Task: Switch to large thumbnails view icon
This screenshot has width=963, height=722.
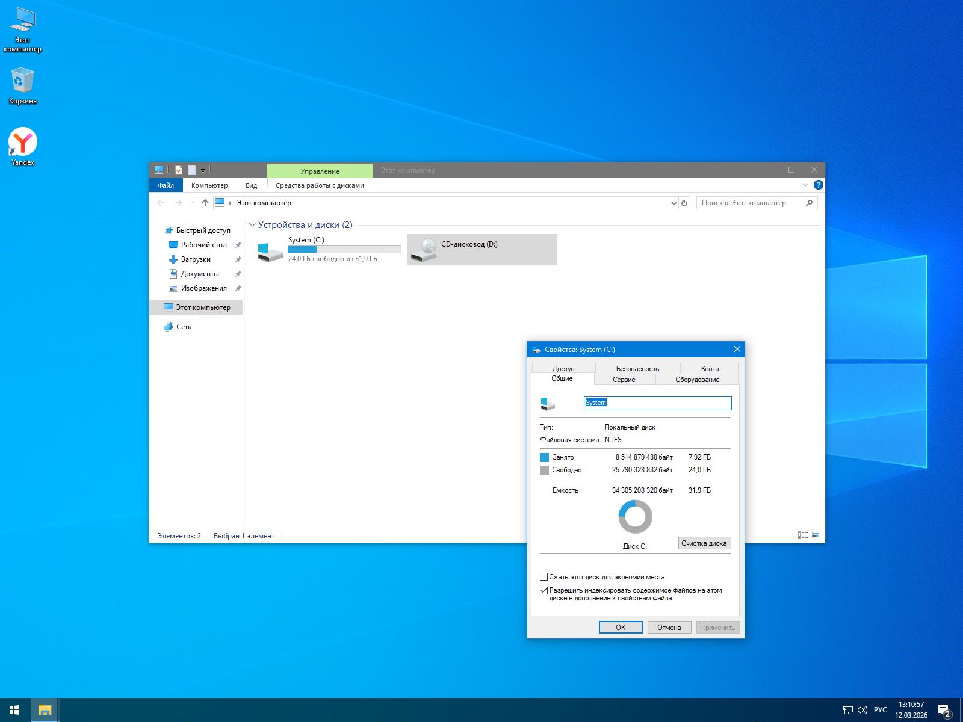Action: [x=816, y=535]
